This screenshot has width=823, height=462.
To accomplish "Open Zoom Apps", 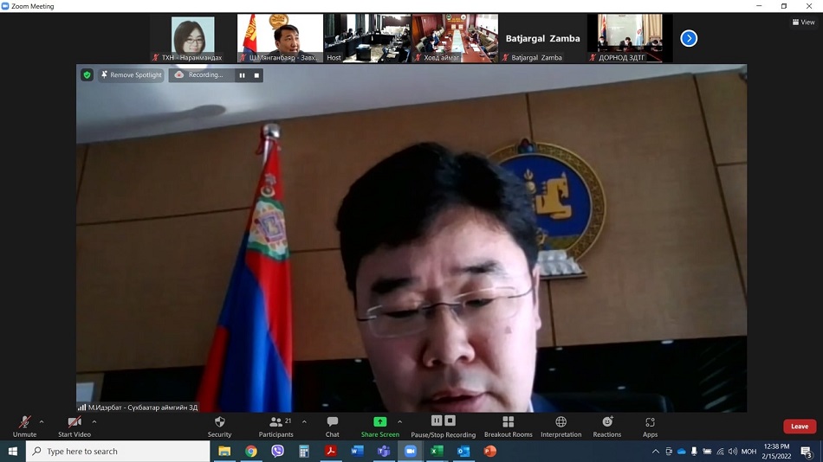I will (650, 426).
